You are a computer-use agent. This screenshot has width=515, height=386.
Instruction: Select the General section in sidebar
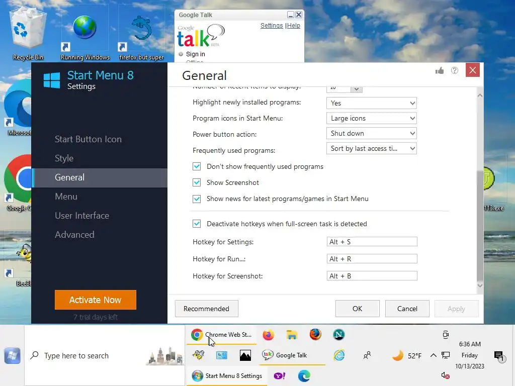coord(100,177)
